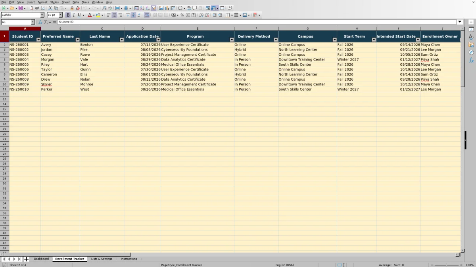This screenshot has height=267, width=476.
Task: Click the Print icon in toolbar
Action: click(36, 8)
